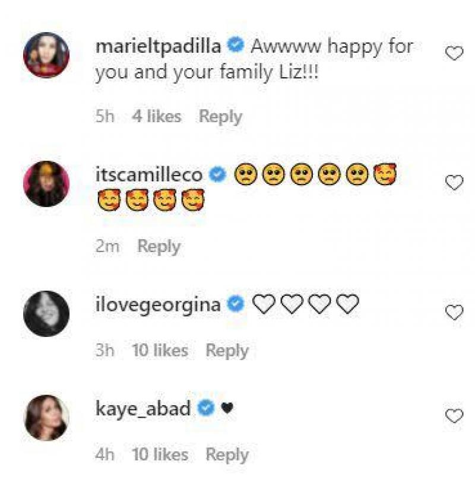The height and width of the screenshot is (490, 475).
Task: Reply to ilovegeorgina's hearts comment
Action: pos(227,351)
